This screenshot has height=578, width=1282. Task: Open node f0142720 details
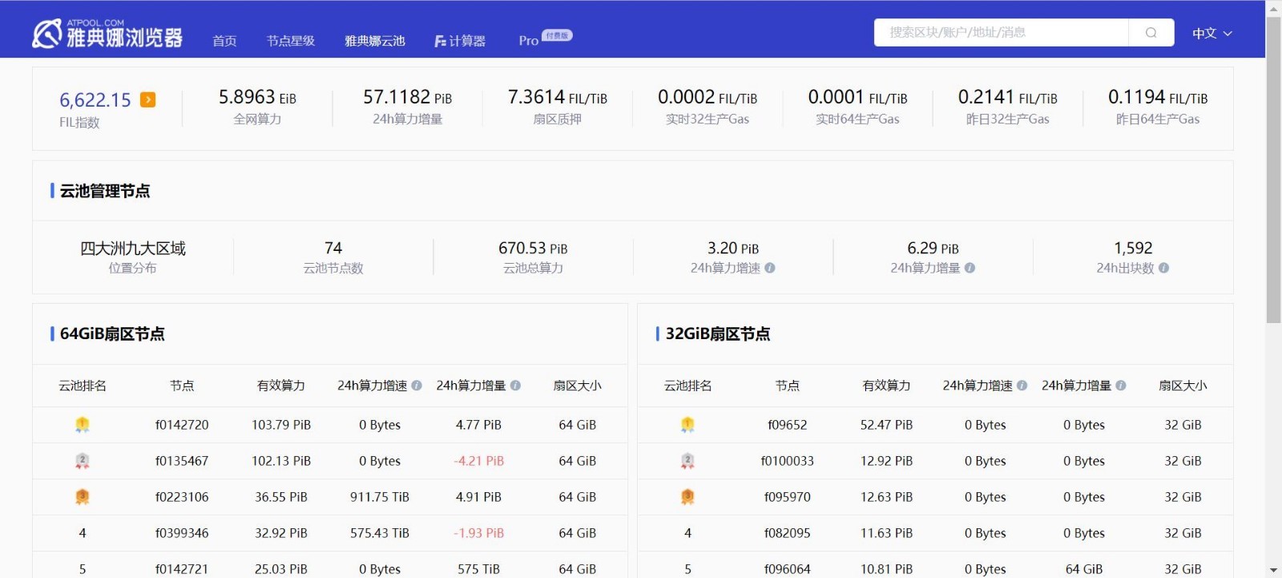182,425
